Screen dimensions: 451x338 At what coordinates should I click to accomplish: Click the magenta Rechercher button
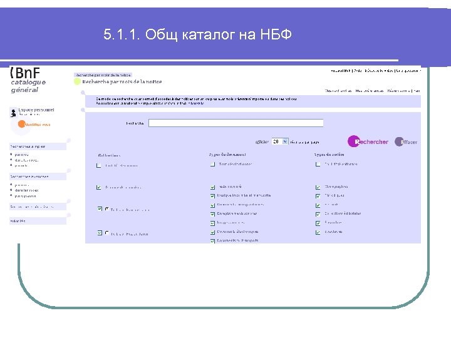point(368,141)
